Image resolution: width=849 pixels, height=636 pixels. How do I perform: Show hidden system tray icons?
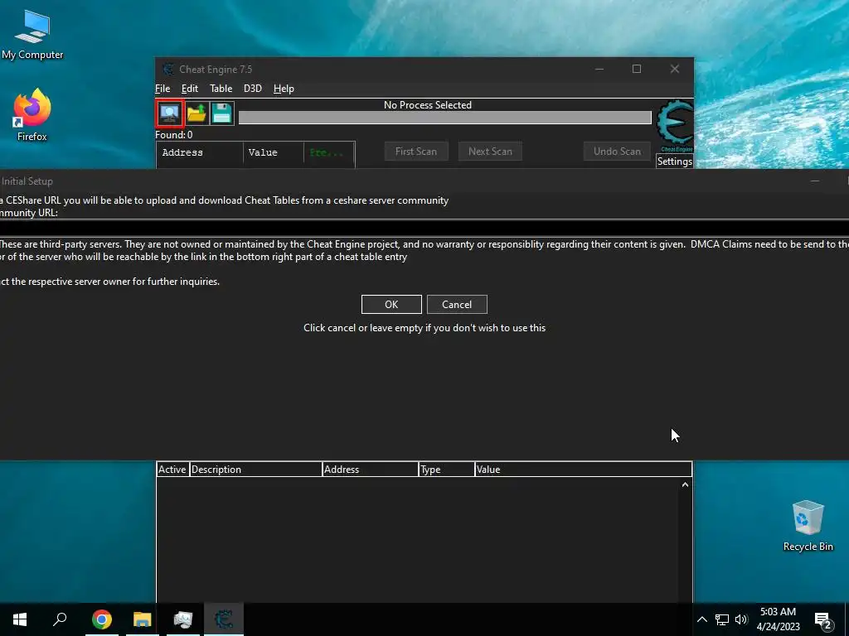coord(701,619)
